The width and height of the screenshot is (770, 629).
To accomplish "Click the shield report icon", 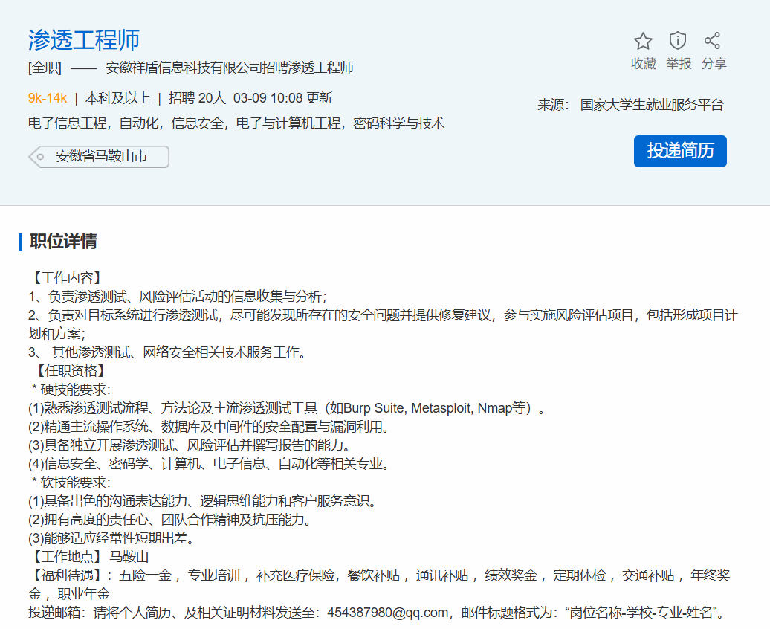I will 678,41.
